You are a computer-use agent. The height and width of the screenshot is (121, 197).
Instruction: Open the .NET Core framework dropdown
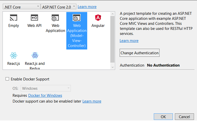click(22, 7)
